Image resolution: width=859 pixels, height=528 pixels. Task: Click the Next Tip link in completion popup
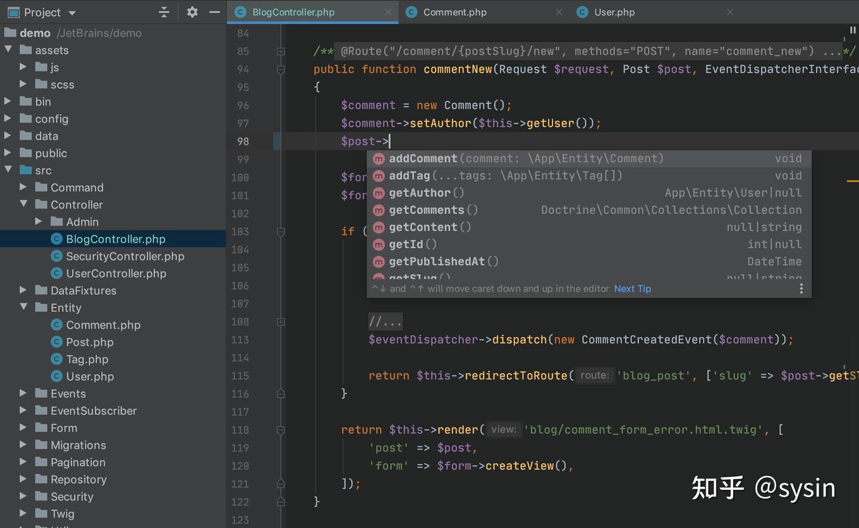point(632,288)
